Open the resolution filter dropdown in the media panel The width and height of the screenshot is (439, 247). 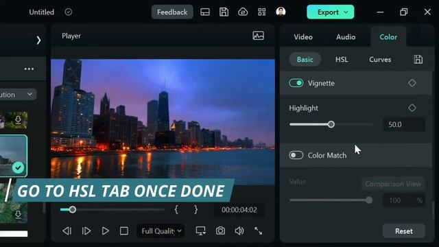18,95
